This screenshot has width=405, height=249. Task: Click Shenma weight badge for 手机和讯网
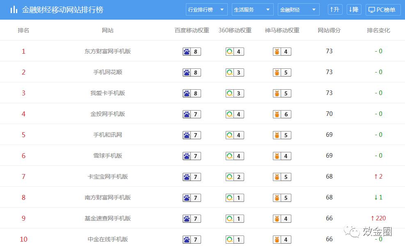[282, 135]
